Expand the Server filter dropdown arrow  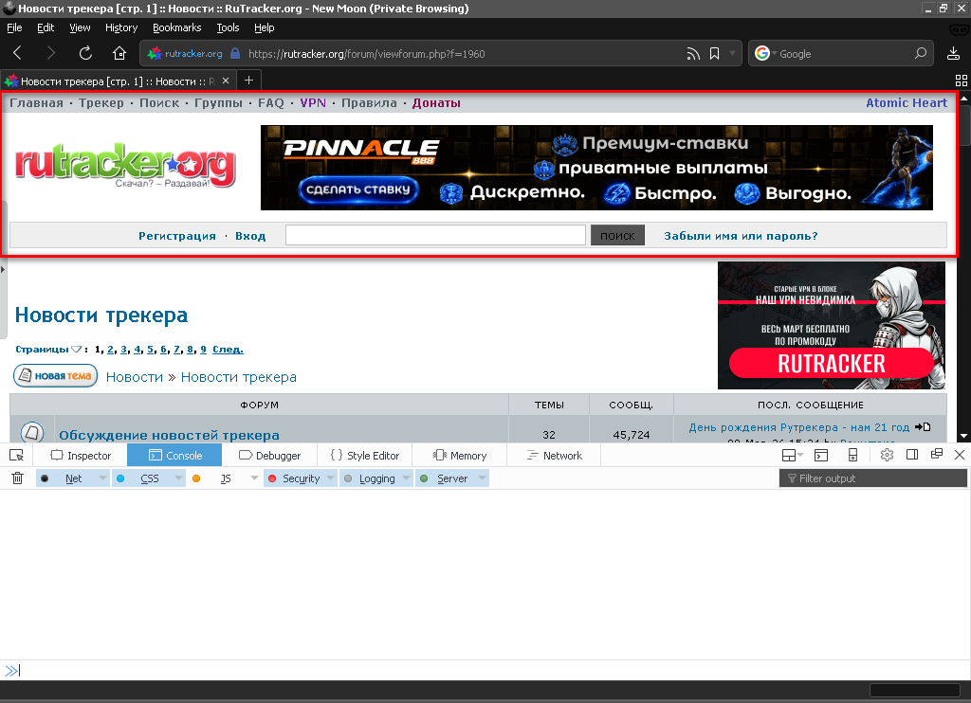[482, 478]
